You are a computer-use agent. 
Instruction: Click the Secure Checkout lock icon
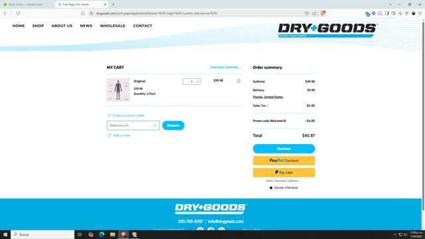click(x=271, y=187)
